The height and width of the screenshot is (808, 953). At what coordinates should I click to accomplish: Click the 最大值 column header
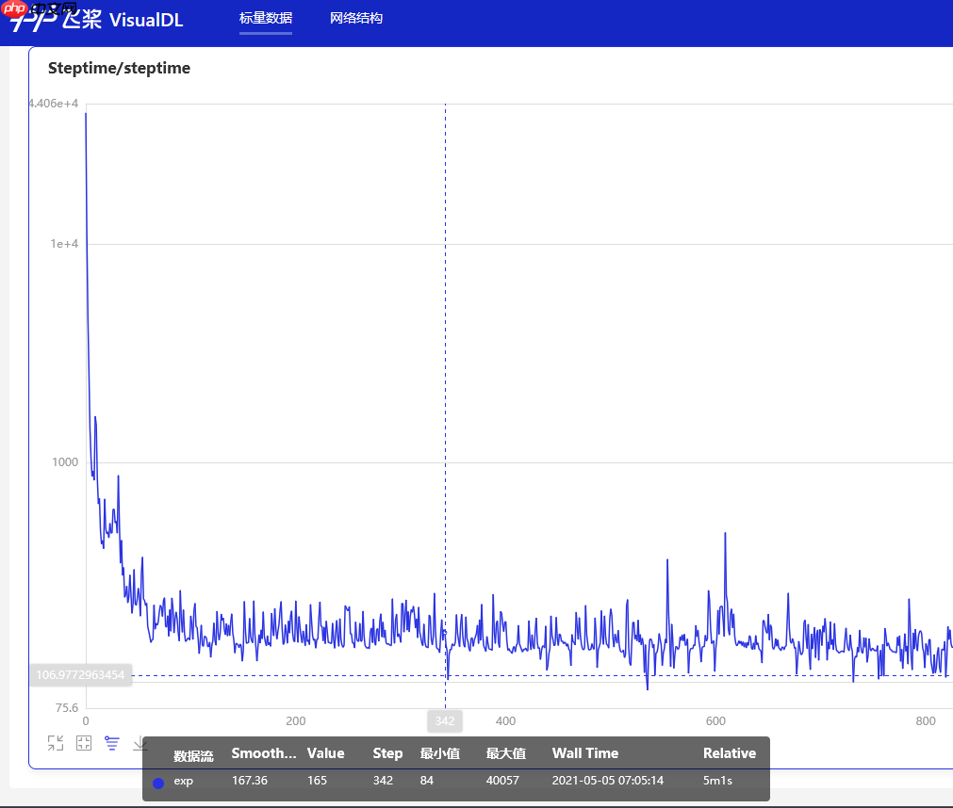click(505, 753)
